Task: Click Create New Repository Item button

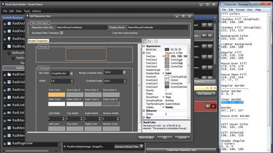Action: pos(181,150)
